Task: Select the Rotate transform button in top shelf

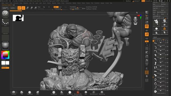Action: tap(36, 8)
